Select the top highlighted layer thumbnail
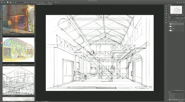Image resolution: width=185 pixels, height=102 pixels. click(x=171, y=24)
